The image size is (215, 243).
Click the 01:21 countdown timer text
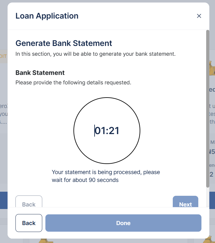(x=107, y=130)
